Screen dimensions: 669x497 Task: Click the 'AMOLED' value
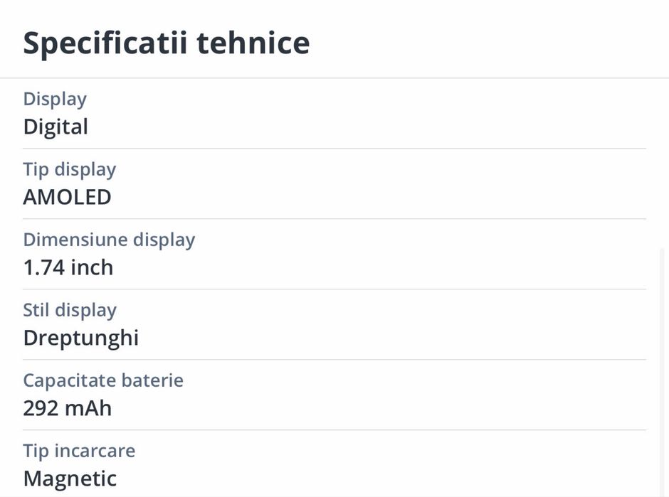coord(67,197)
